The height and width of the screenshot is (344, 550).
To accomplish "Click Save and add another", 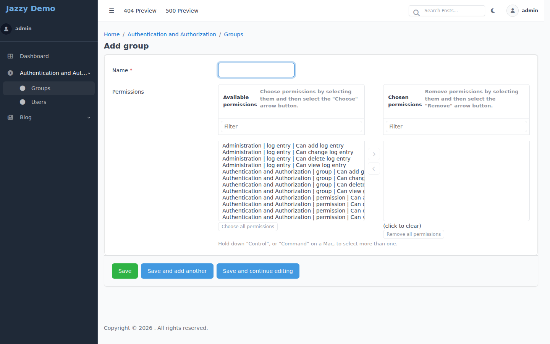I will 177,271.
